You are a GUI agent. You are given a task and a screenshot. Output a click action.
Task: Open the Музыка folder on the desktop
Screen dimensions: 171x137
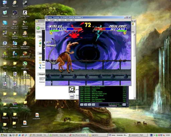coord(5,126)
